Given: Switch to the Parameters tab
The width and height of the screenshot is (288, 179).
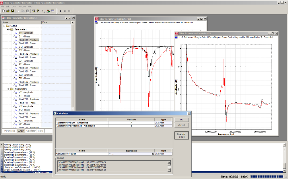Looking at the screenshot, I should (x=10, y=131).
